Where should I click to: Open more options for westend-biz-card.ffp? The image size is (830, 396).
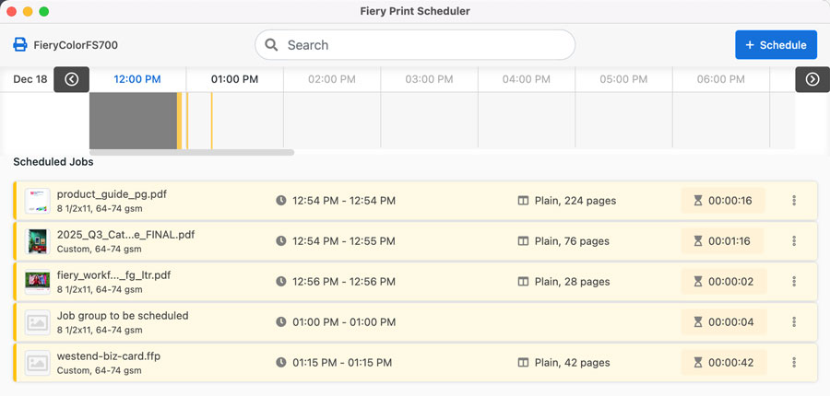click(x=794, y=363)
